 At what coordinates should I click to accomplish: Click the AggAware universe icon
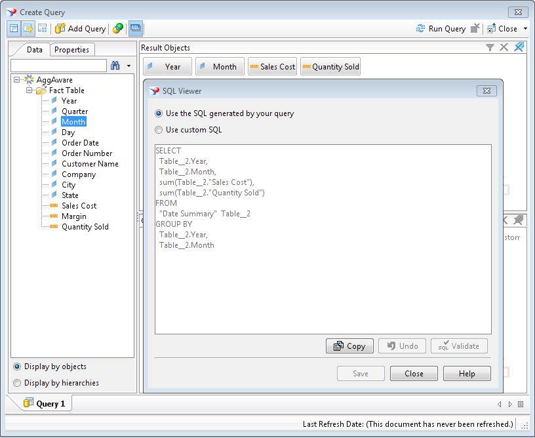pos(29,79)
